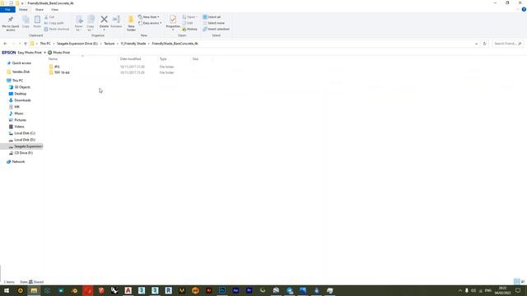Open Photoshop from the taskbar
This screenshot has height=296, width=527.
222,290
